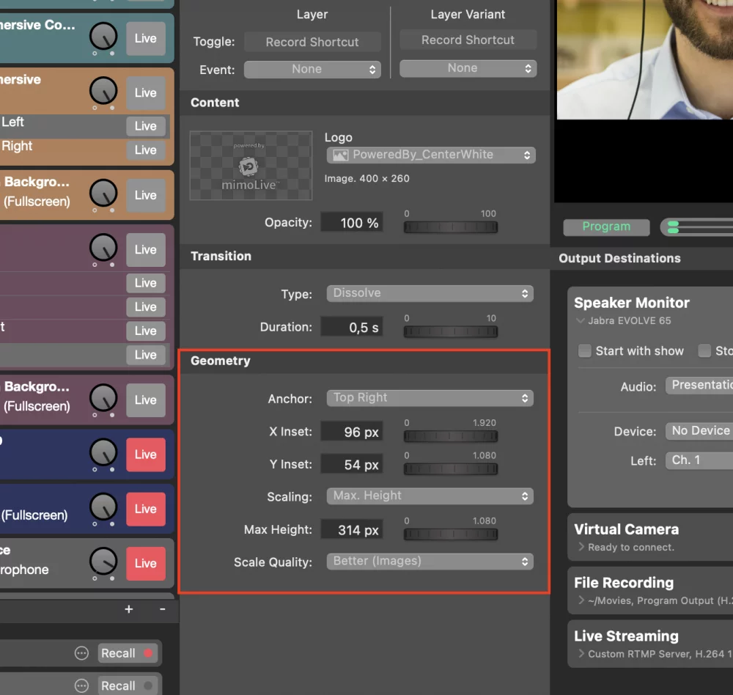This screenshot has height=695, width=733.
Task: Click the Max Height slider
Action: pyautogui.click(x=451, y=534)
